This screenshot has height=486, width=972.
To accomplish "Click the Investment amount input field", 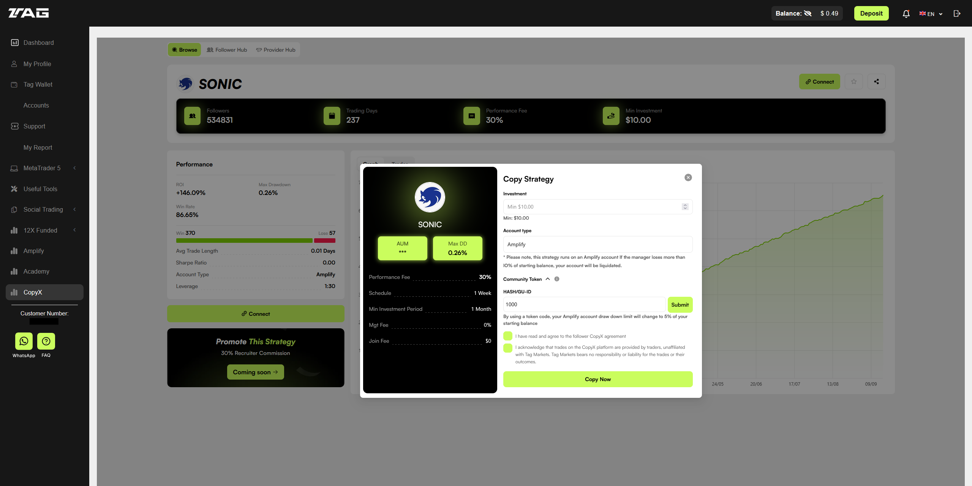I will [x=597, y=207].
